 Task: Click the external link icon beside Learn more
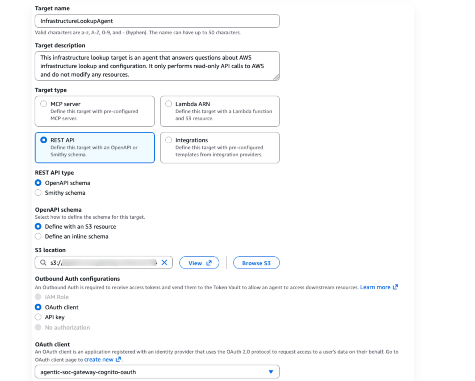395,287
